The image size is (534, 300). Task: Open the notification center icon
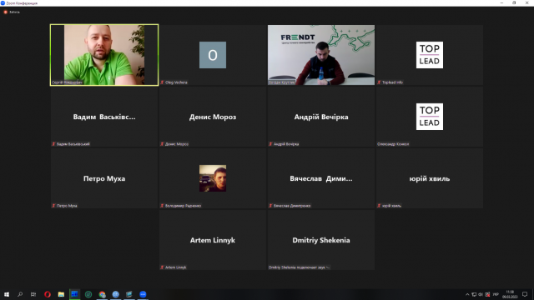pyautogui.click(x=525, y=294)
